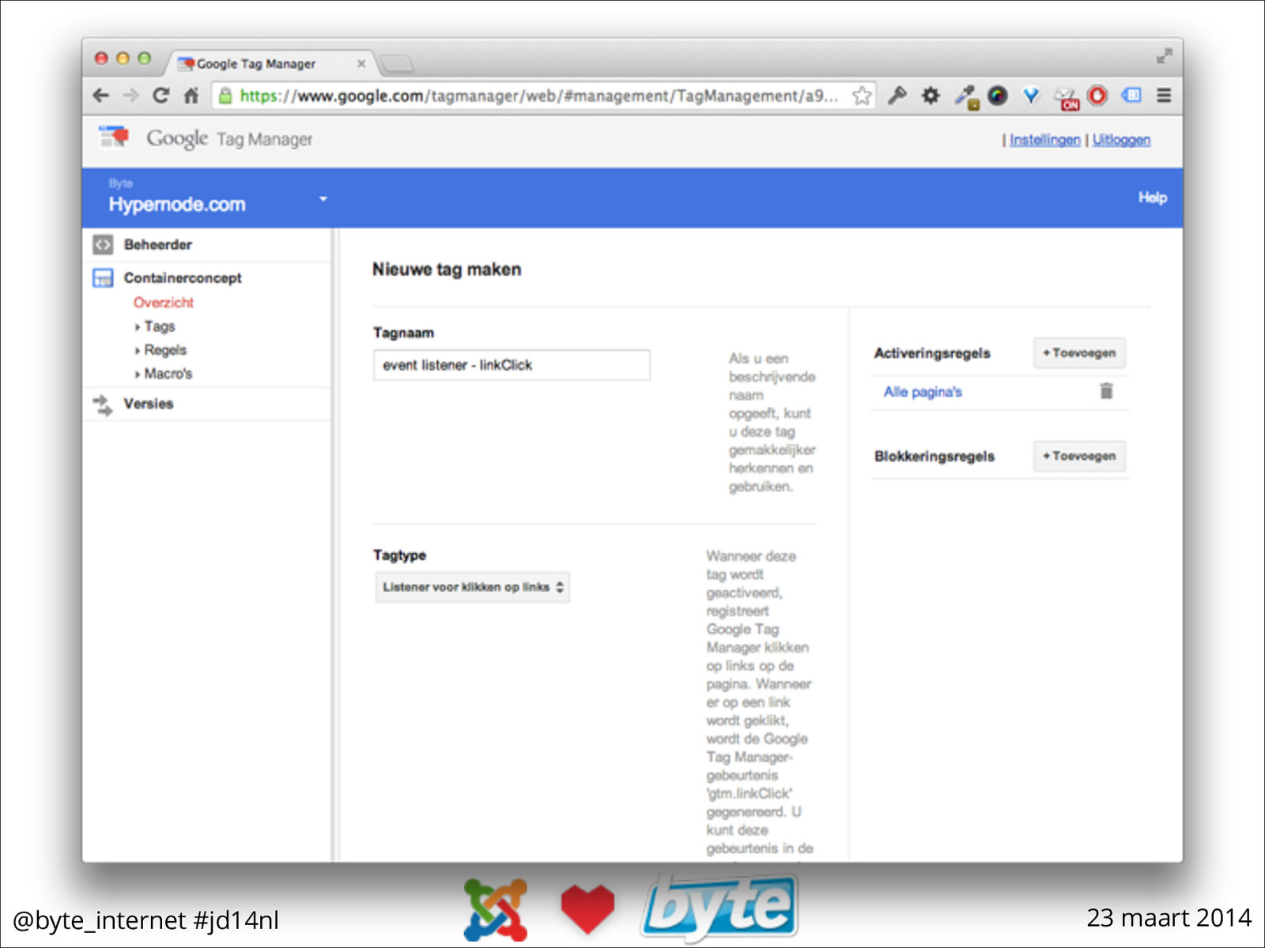Close the Google Tag Manager tab

[x=361, y=63]
